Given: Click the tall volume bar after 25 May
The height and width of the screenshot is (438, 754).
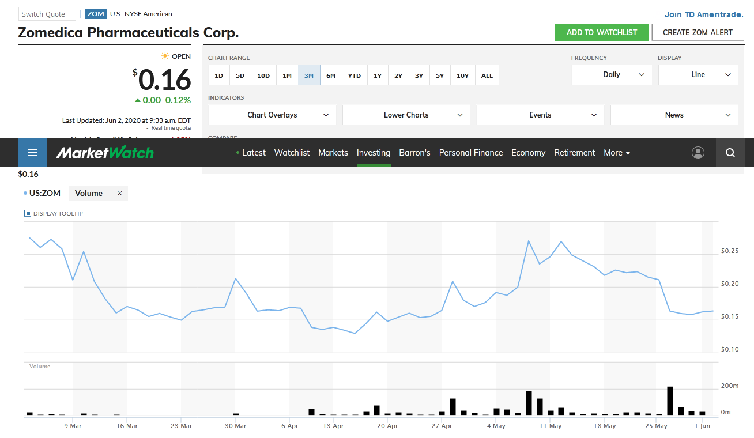Looking at the screenshot, I should click(670, 401).
